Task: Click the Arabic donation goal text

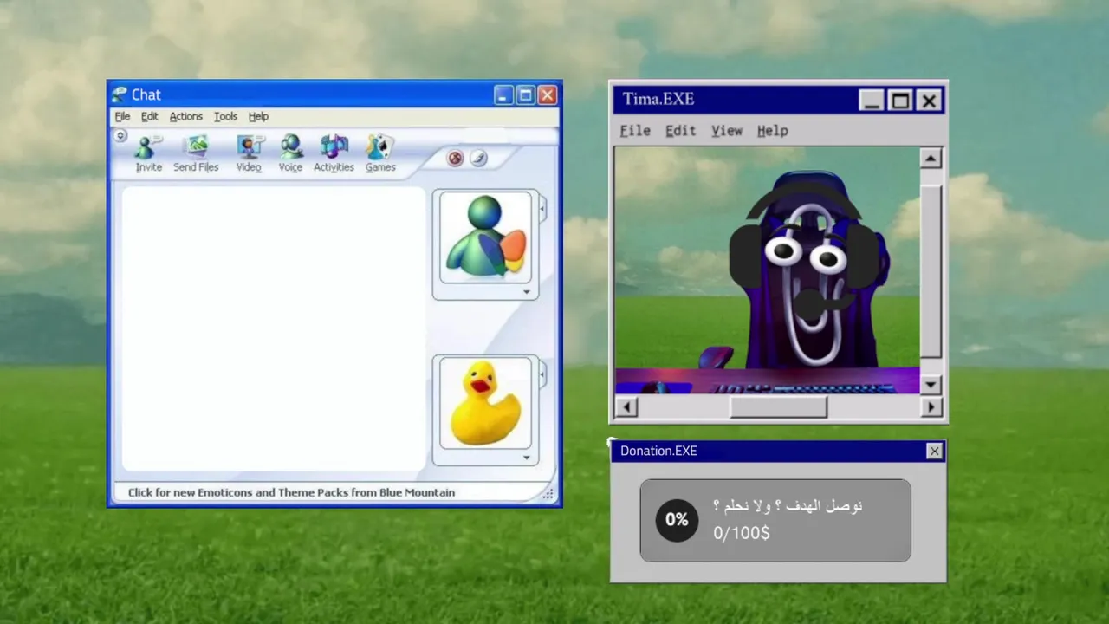Action: [788, 506]
